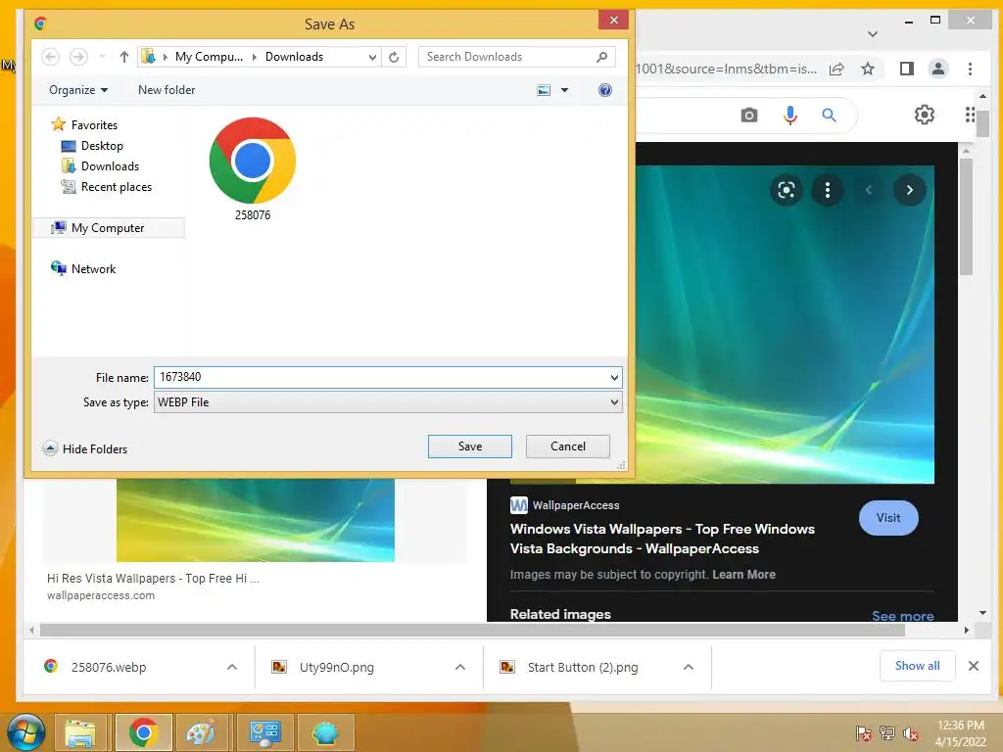Open recent locations dropdown arrow
The height and width of the screenshot is (752, 1003).
102,57
